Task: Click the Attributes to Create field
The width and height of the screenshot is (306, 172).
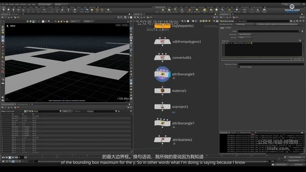Action: 271,64
